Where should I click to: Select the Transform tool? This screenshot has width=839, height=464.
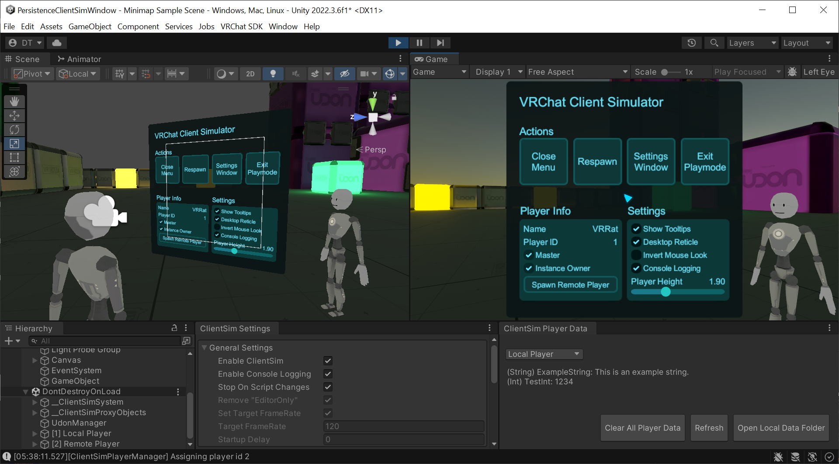(x=14, y=172)
